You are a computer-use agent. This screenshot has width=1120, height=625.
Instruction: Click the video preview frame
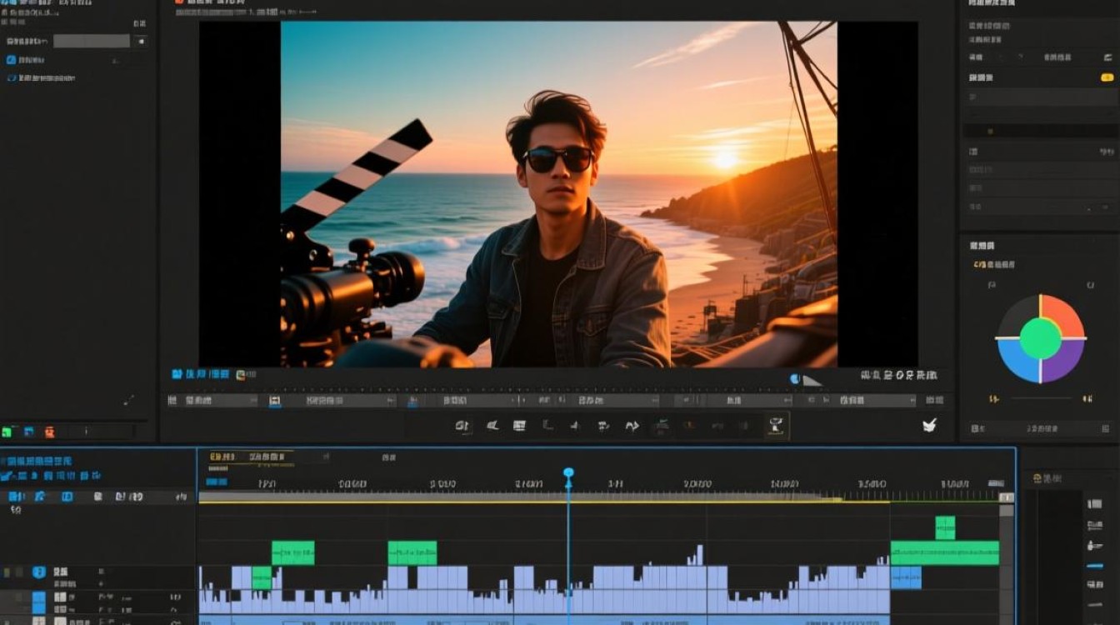point(559,194)
